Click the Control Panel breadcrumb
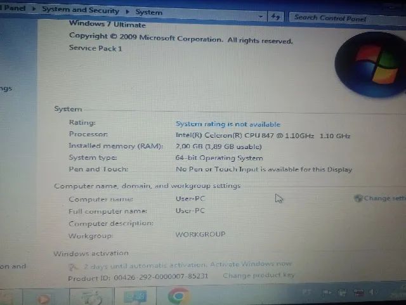This screenshot has width=406, height=305. point(13,8)
